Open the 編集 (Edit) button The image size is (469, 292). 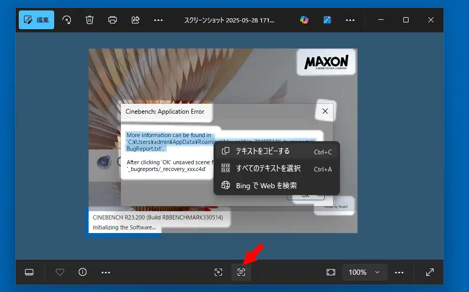pyautogui.click(x=36, y=20)
